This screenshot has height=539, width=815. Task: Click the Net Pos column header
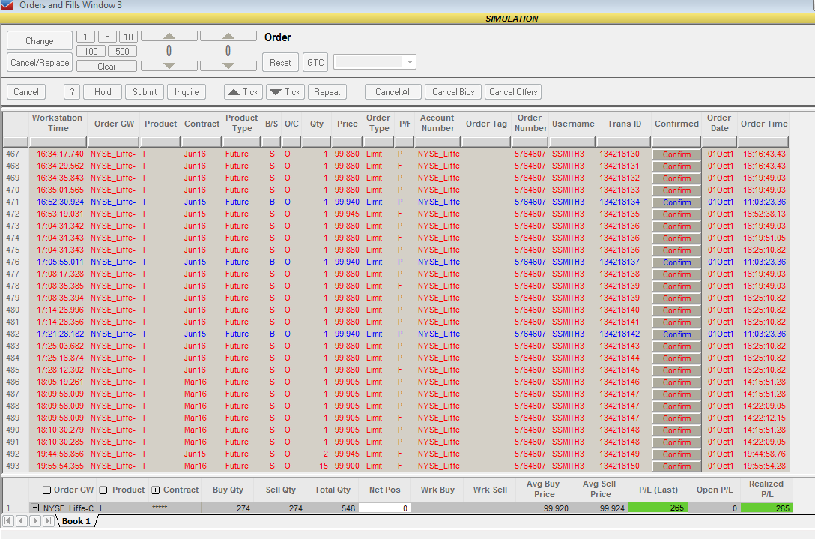click(384, 490)
